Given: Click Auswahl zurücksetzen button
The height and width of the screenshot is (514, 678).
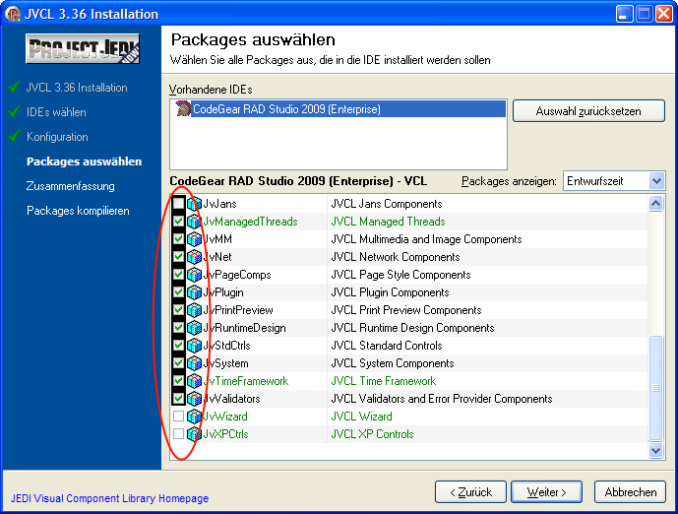Looking at the screenshot, I should pyautogui.click(x=588, y=111).
